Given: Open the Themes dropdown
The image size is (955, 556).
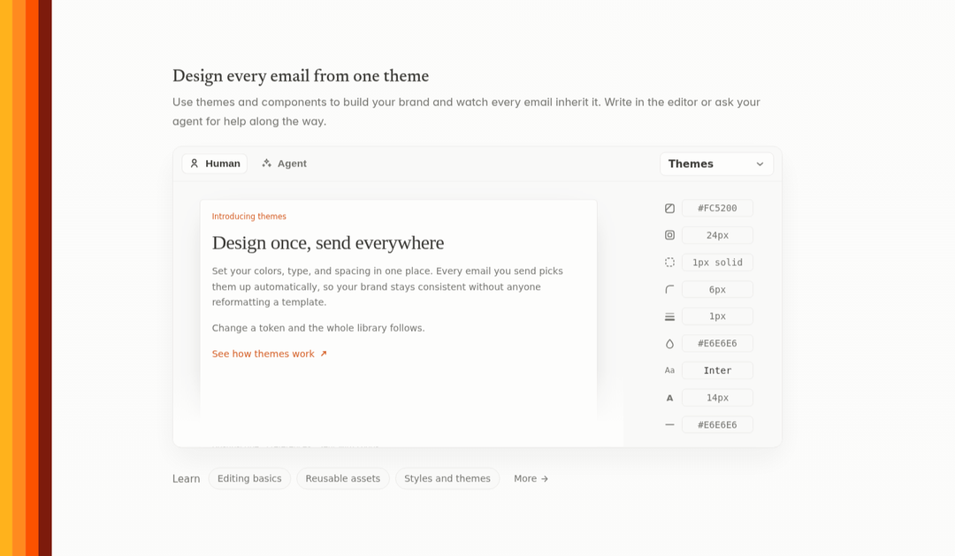Looking at the screenshot, I should [716, 164].
